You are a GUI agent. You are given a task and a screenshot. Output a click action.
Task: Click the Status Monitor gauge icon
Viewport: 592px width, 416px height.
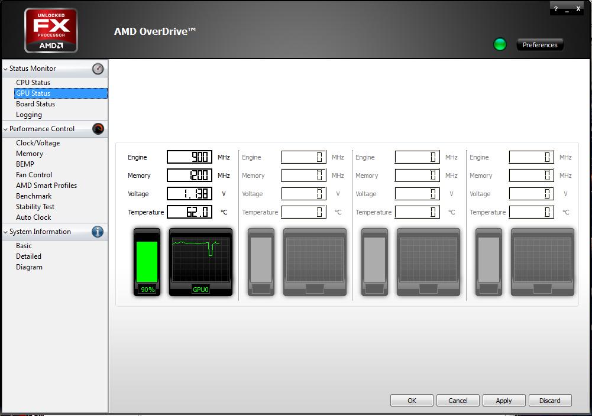pos(98,69)
